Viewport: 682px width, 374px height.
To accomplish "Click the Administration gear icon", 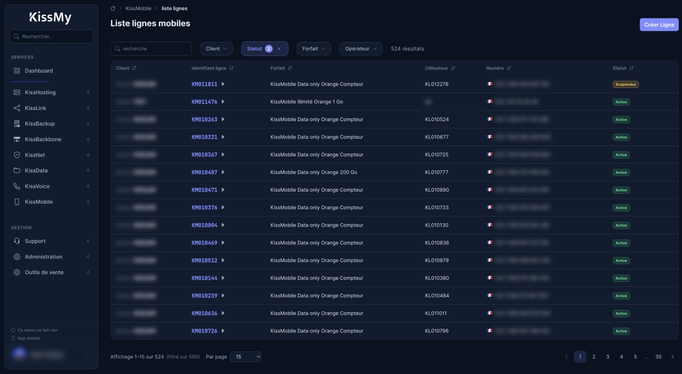I will click(17, 257).
